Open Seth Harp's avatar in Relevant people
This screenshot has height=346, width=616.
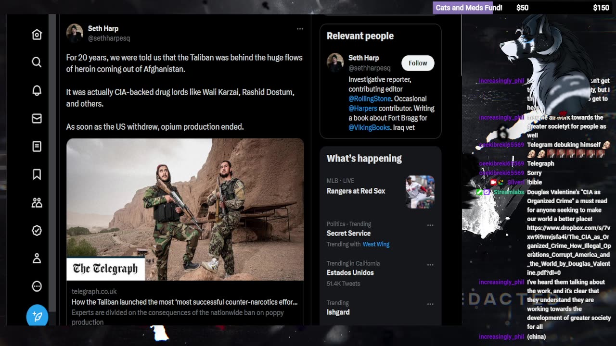pyautogui.click(x=335, y=62)
